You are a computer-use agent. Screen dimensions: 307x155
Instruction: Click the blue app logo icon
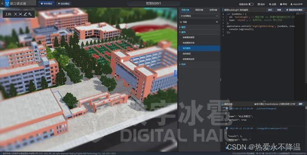pos(7,3)
